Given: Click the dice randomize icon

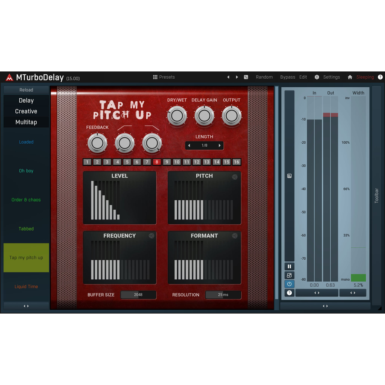Looking at the screenshot, I should pos(246,77).
